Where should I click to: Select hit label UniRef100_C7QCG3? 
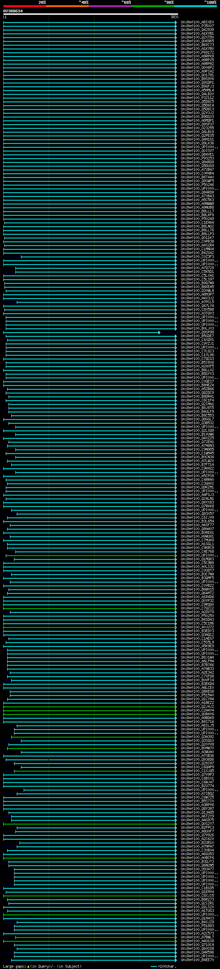197,359
